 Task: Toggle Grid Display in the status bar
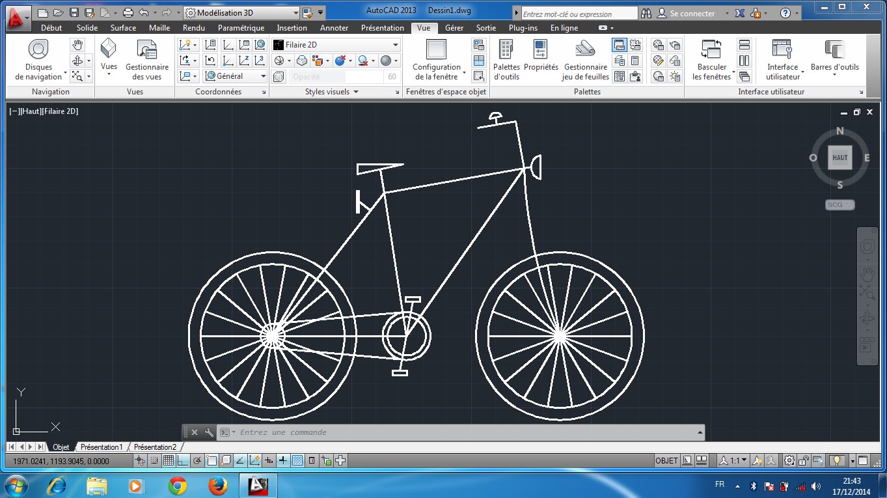tap(169, 460)
